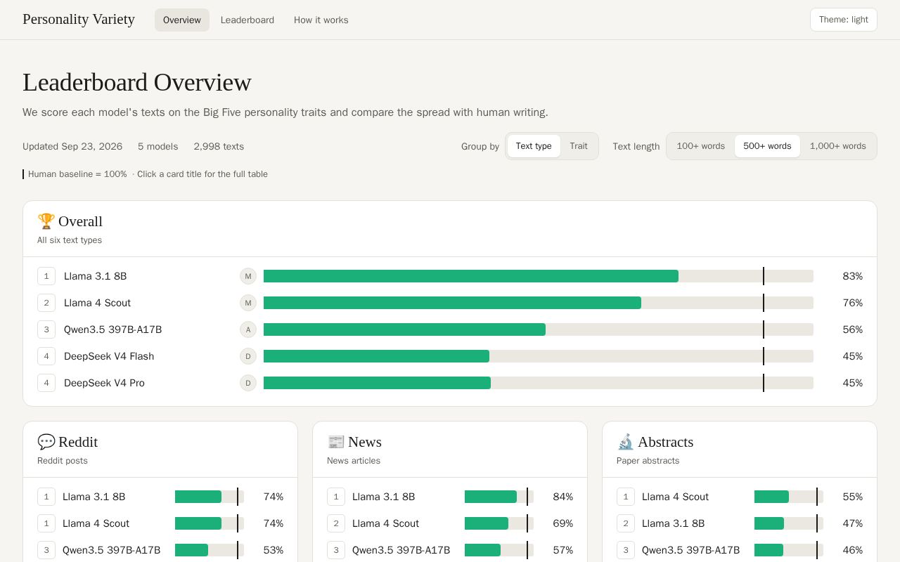Click the newspaper icon on the News card
The image size is (900, 562).
(x=335, y=442)
